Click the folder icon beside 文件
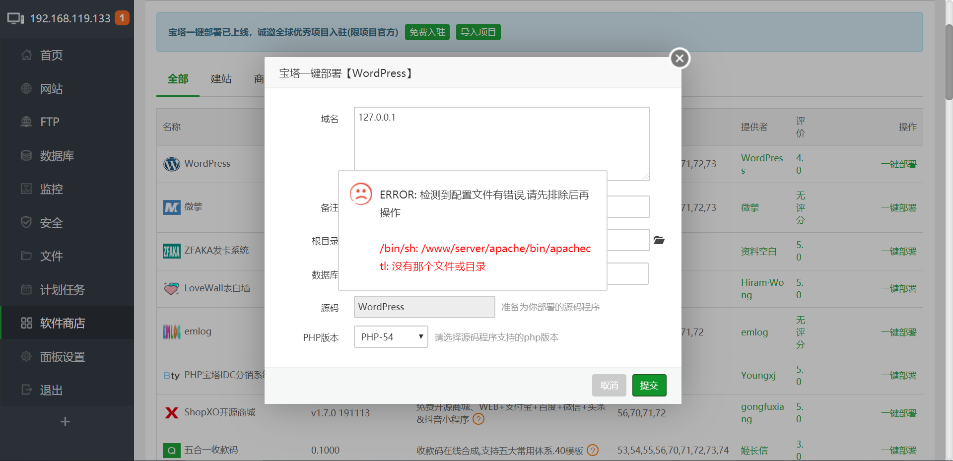The image size is (953, 461). pyautogui.click(x=26, y=256)
